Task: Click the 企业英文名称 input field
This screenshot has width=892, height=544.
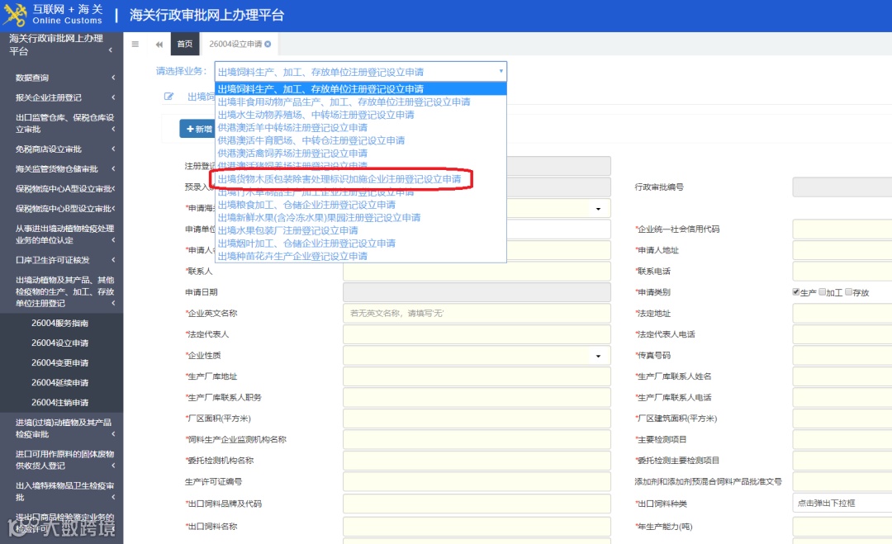Action: (477, 313)
